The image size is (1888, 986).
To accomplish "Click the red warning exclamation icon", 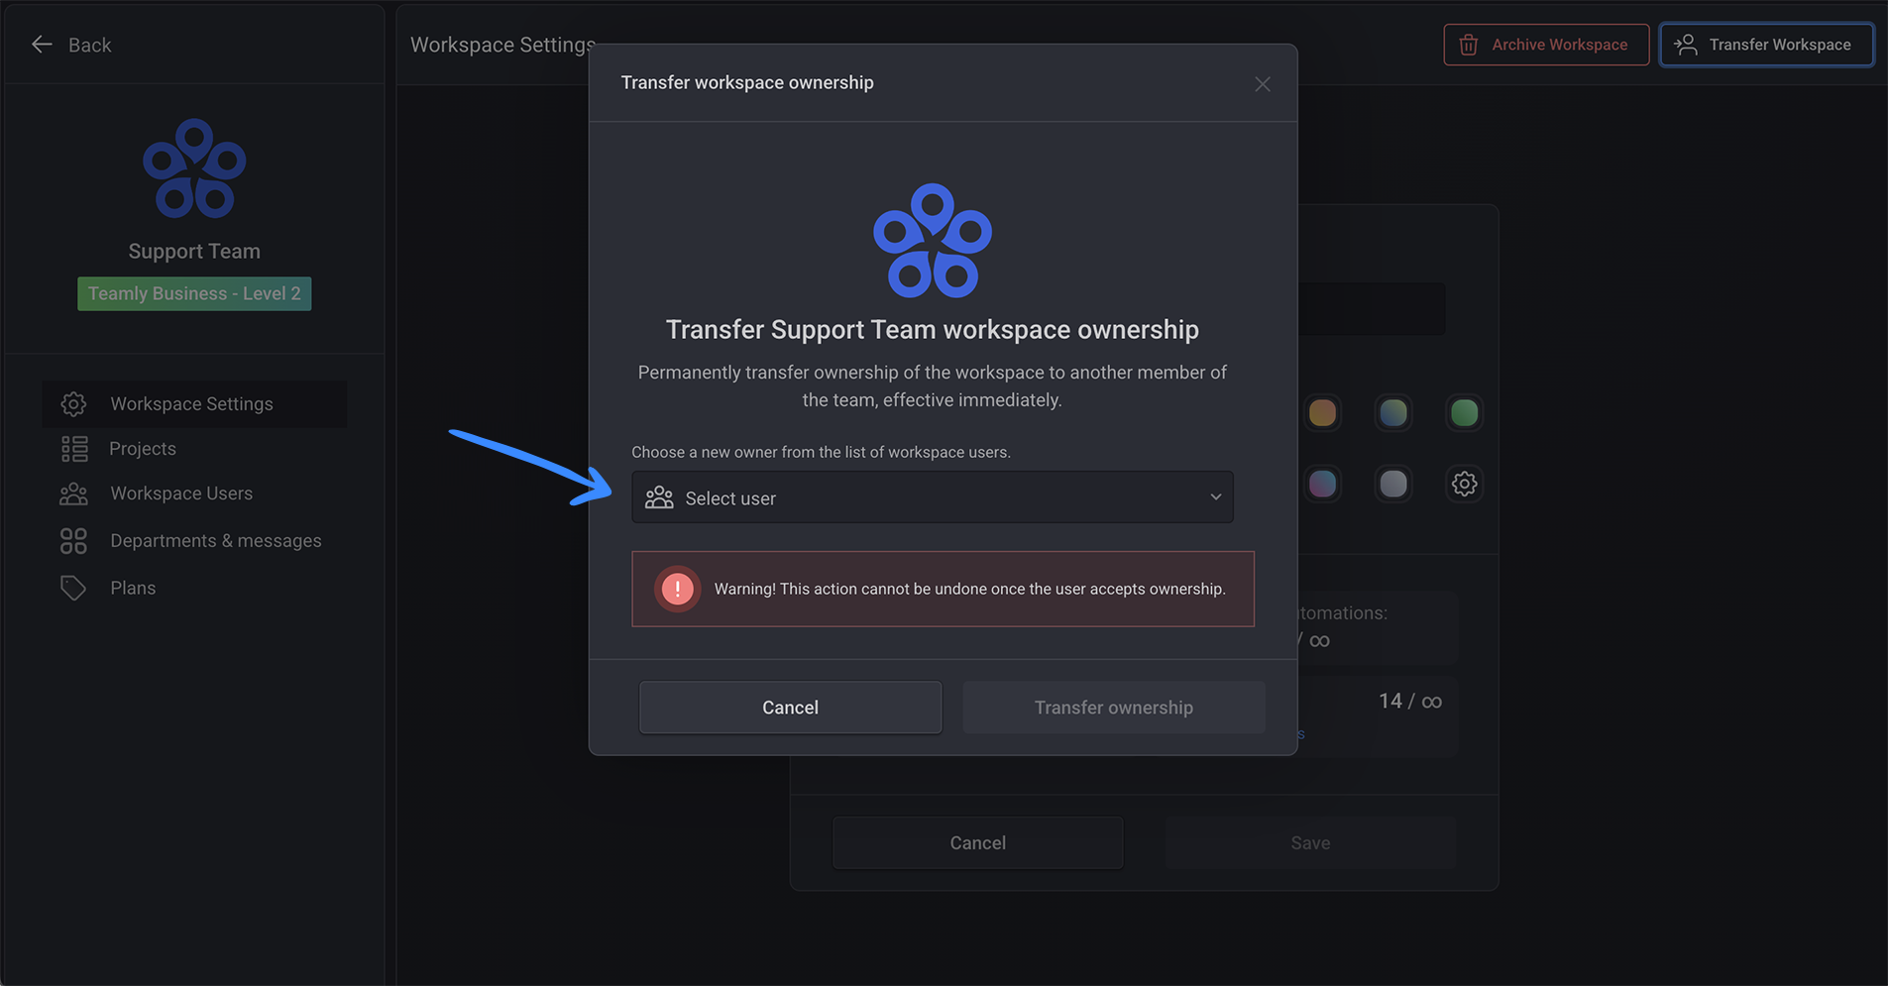I will coord(678,589).
